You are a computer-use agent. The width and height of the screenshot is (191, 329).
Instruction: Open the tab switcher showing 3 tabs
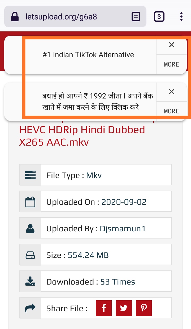click(159, 17)
